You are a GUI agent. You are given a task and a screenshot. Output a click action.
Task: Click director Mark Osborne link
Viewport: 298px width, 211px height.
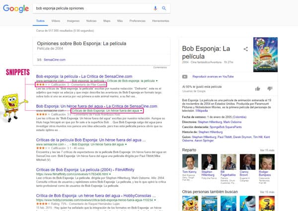coord(232,122)
